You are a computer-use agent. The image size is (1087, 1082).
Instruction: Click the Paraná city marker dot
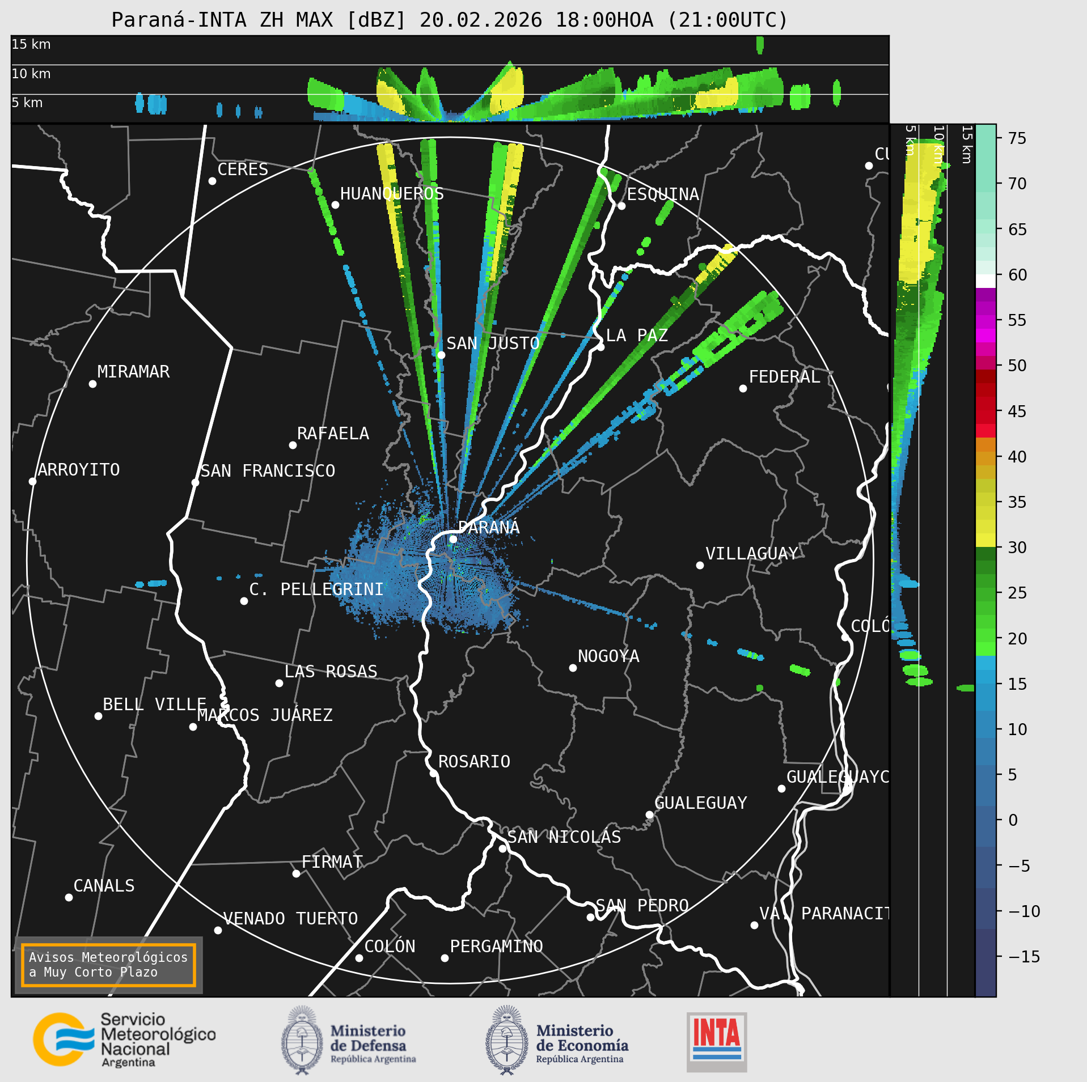click(x=453, y=539)
